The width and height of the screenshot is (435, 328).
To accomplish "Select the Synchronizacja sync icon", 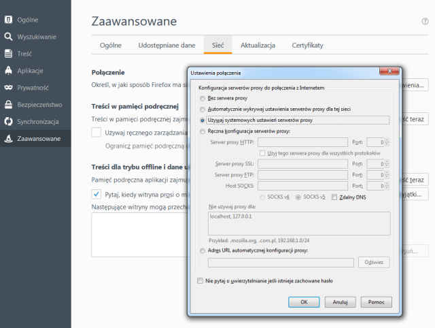I will 8,122.
